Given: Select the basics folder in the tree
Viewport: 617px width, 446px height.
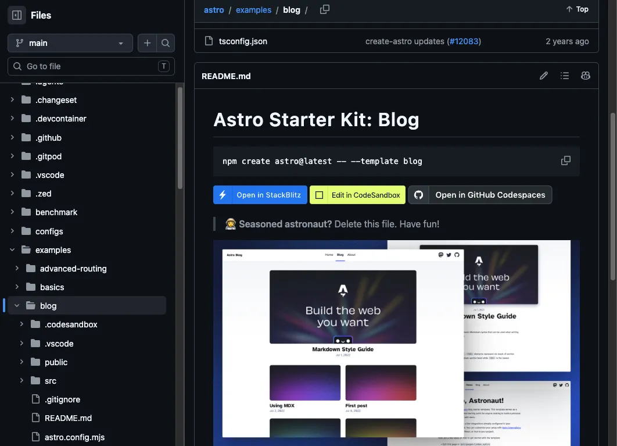Looking at the screenshot, I should click(52, 287).
